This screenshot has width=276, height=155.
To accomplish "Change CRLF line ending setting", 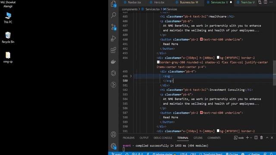I will (x=193, y=154).
